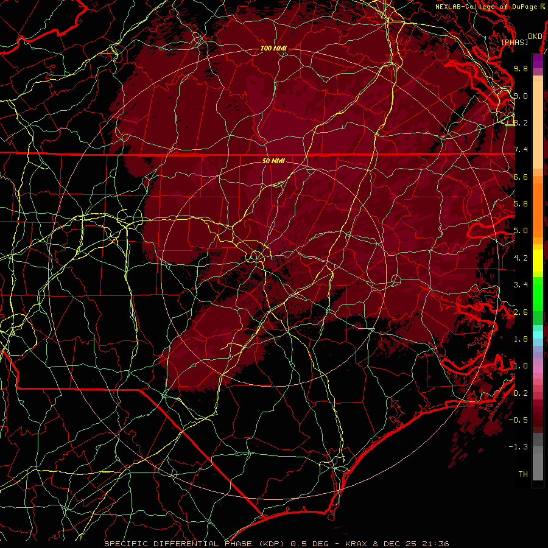Click the DKD [PHAS] legend heading

pos(521,39)
